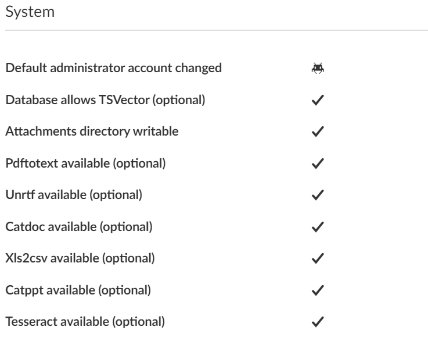Click the 'Catppt available (optional)' label
Screen dimensions: 428x341
click(78, 289)
